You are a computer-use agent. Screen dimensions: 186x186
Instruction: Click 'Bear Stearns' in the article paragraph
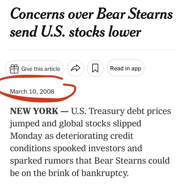tap(120, 161)
